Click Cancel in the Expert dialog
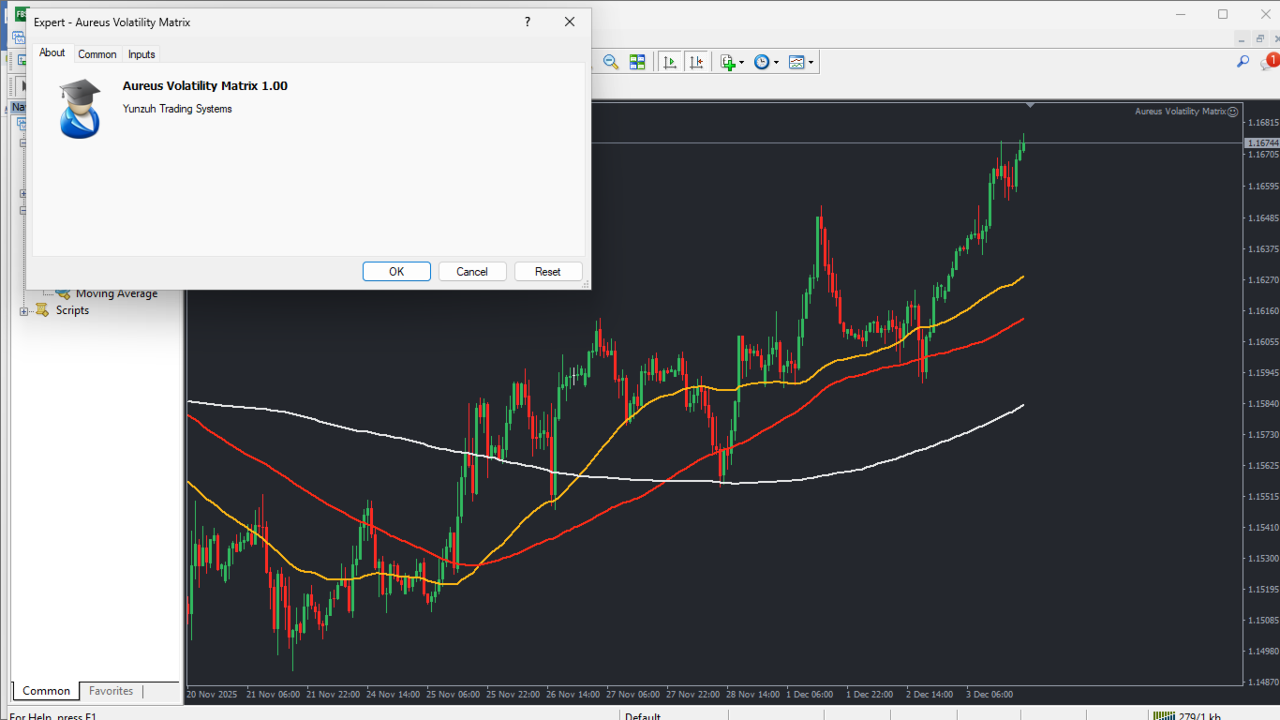 pyautogui.click(x=472, y=272)
